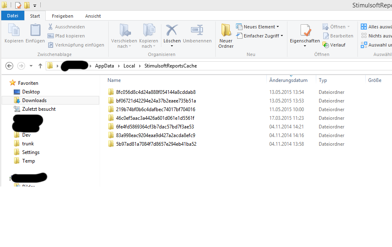Sort by the Typ column header
The width and height of the screenshot is (392, 247).
(x=323, y=80)
